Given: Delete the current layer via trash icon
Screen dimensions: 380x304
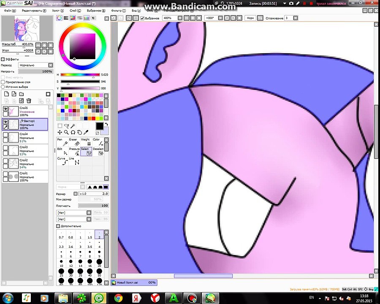Looking at the screenshot, I should tap(29, 100).
